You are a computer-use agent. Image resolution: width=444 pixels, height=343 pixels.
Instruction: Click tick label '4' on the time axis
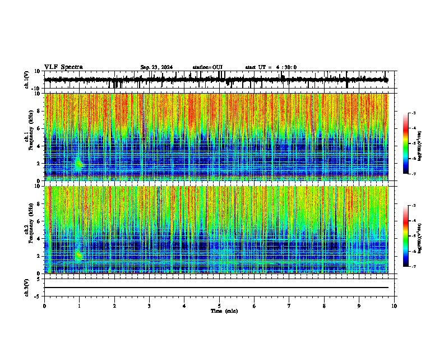(x=184, y=306)
